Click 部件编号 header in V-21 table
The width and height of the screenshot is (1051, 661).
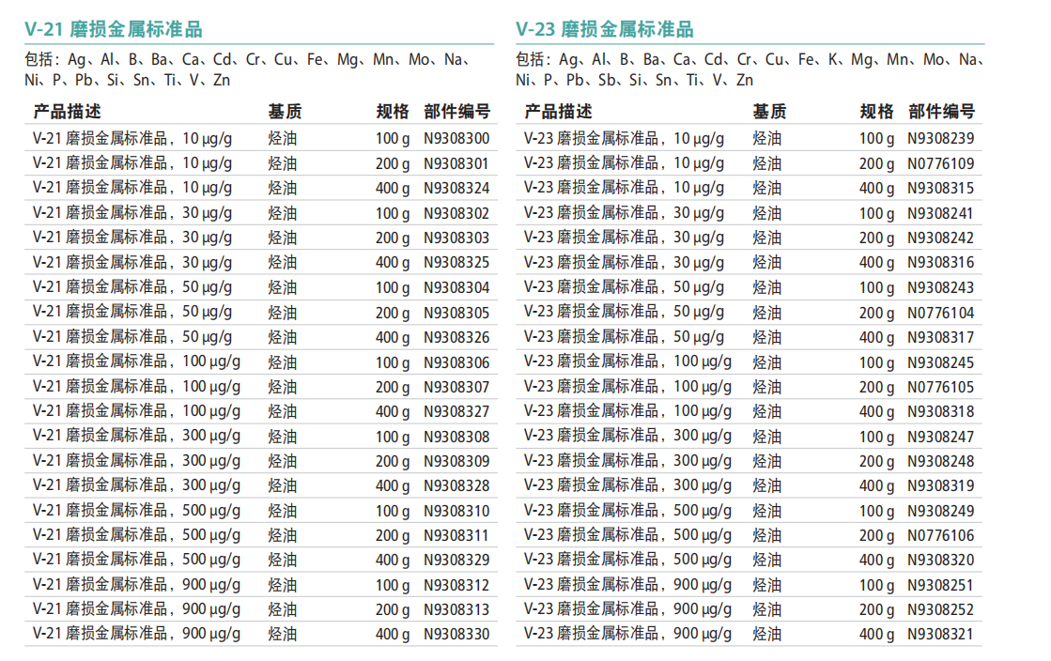(x=457, y=112)
